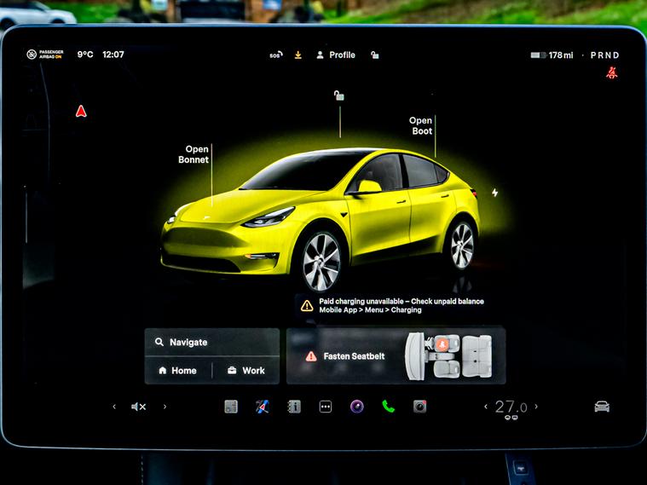Screen dimensions: 647x485
Task: Toggle the status bar padlock icon
Action: (374, 55)
